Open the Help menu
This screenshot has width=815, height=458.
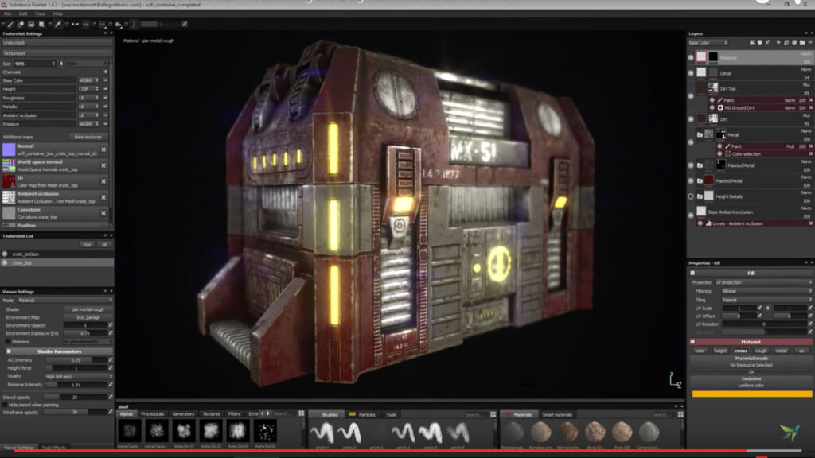coord(57,14)
